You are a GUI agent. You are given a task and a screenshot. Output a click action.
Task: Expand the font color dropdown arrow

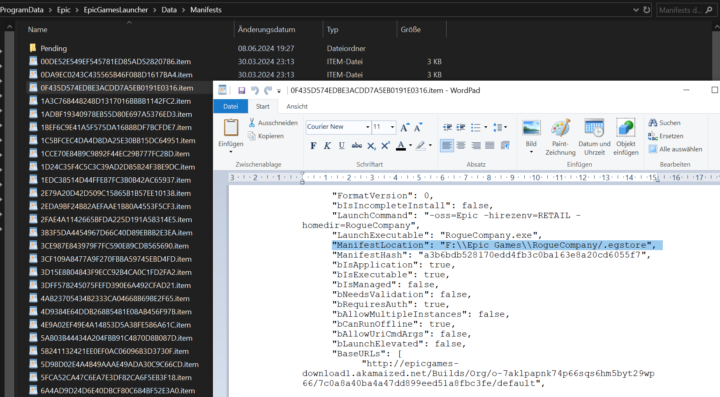pyautogui.click(x=410, y=145)
